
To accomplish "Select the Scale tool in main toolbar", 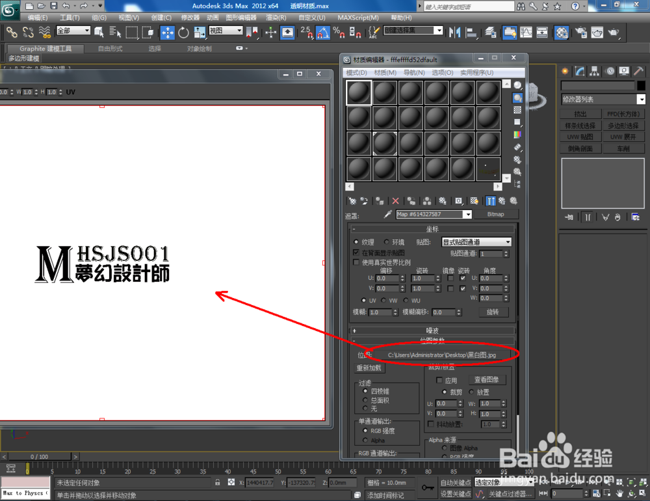I will 200,33.
